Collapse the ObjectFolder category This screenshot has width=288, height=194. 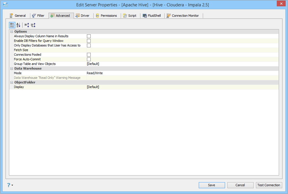click(x=12, y=82)
